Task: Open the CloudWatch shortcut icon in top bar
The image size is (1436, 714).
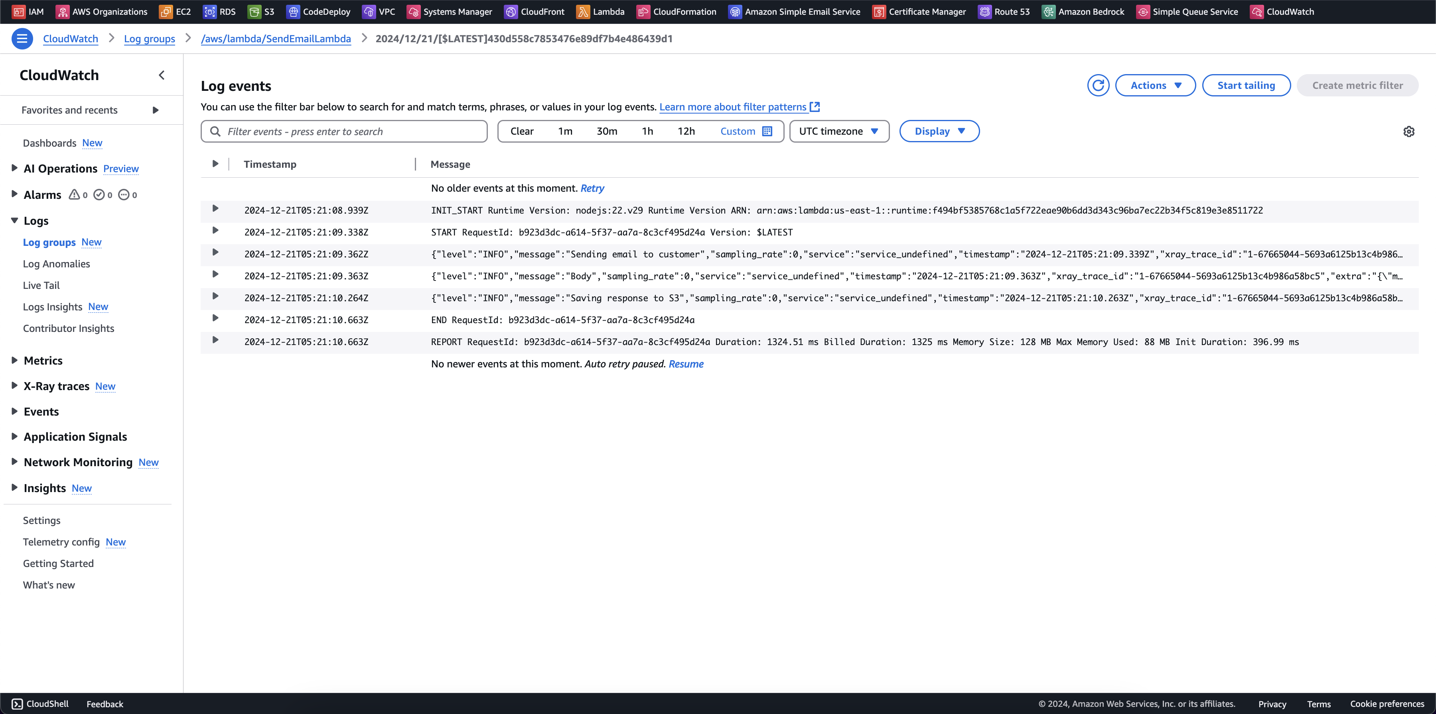Action: pos(1257,12)
